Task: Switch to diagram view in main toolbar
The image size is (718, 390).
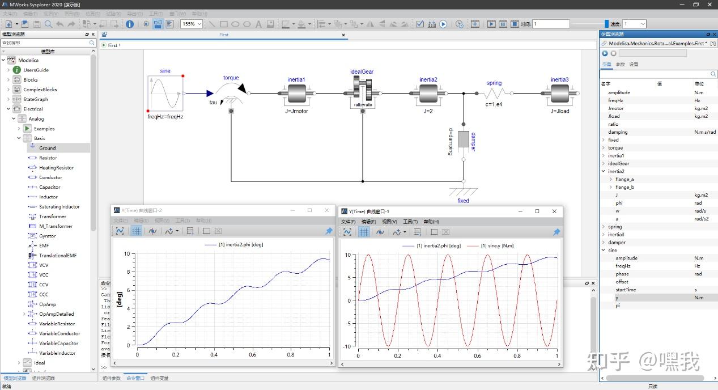Action: (158, 24)
